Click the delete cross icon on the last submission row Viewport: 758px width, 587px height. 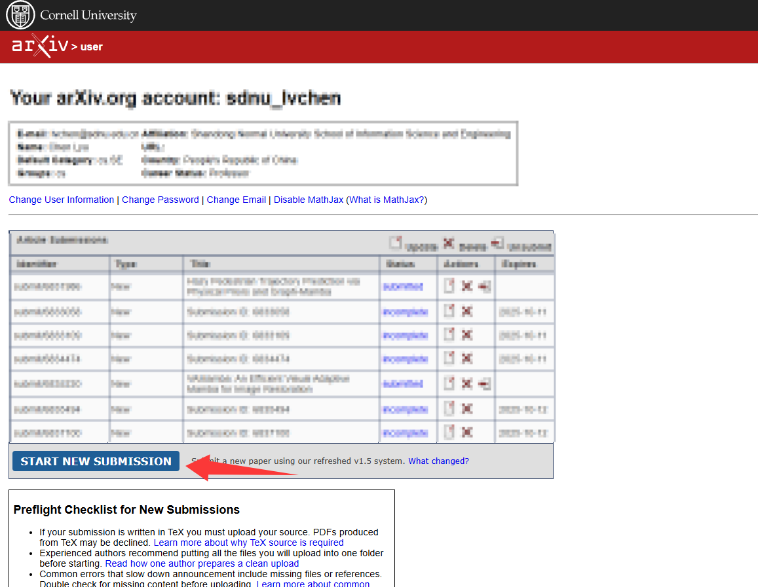pyautogui.click(x=468, y=432)
